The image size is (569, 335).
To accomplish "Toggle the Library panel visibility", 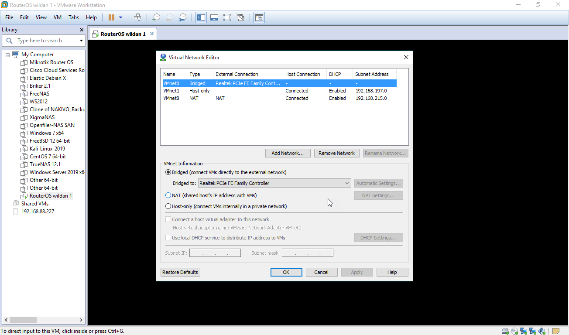I will coord(201,17).
